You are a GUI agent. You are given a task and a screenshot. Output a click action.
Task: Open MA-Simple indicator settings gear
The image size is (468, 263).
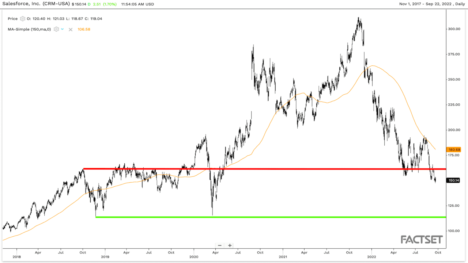(x=56, y=29)
